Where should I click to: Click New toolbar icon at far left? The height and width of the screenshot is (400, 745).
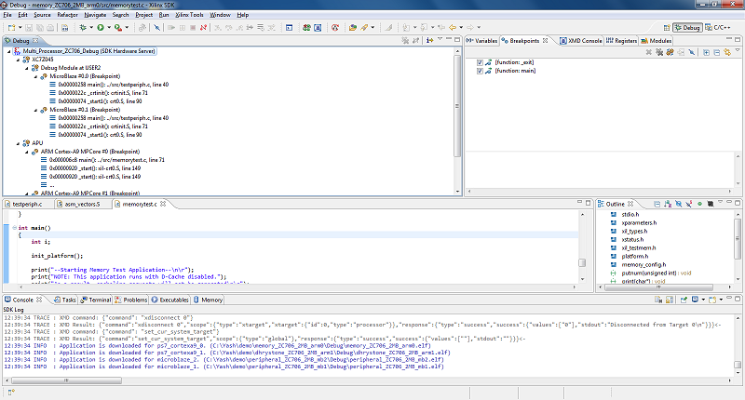[12, 28]
